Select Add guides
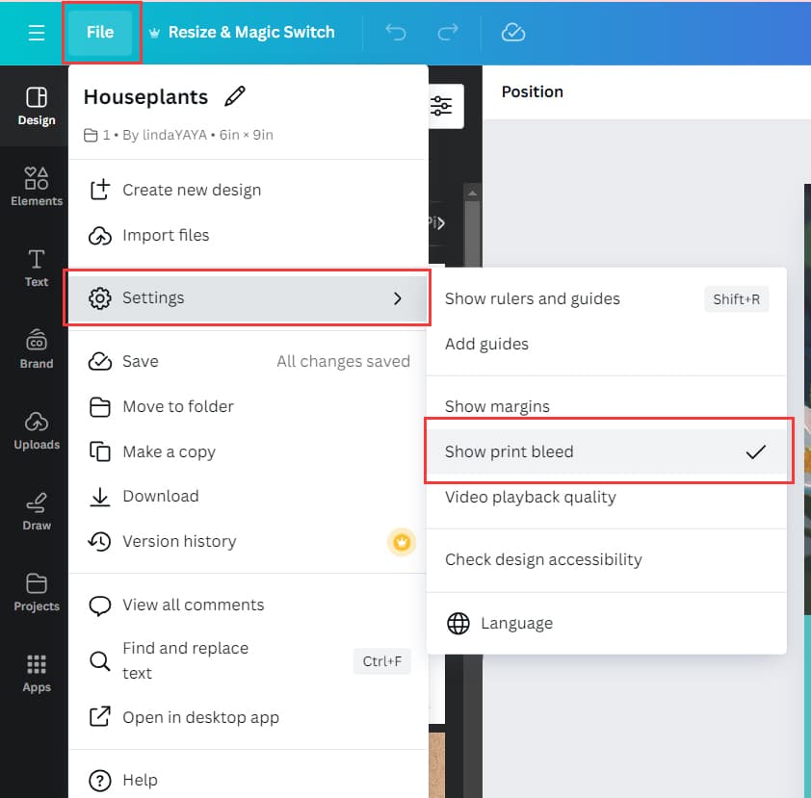This screenshot has height=798, width=811. [607, 344]
